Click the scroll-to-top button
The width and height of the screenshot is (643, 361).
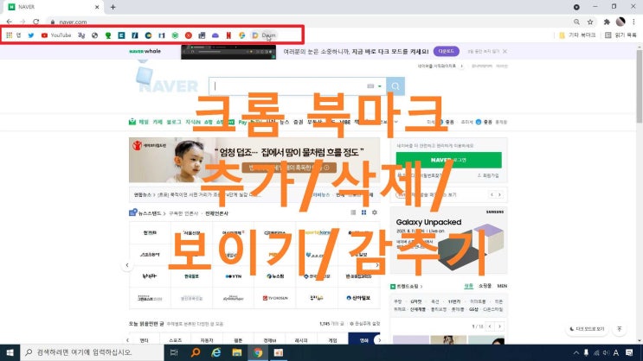pos(620,329)
